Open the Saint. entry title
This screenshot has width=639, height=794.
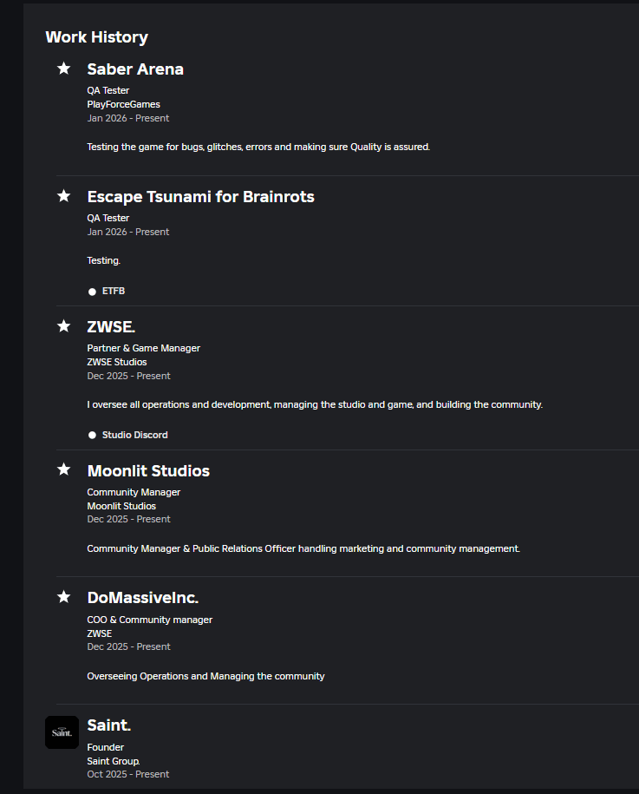[109, 725]
